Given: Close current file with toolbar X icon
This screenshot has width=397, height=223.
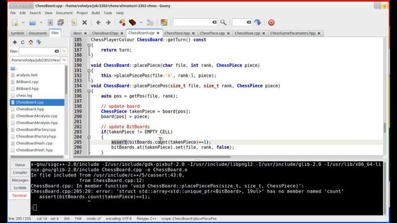Looking at the screenshot, I should point(84,22).
